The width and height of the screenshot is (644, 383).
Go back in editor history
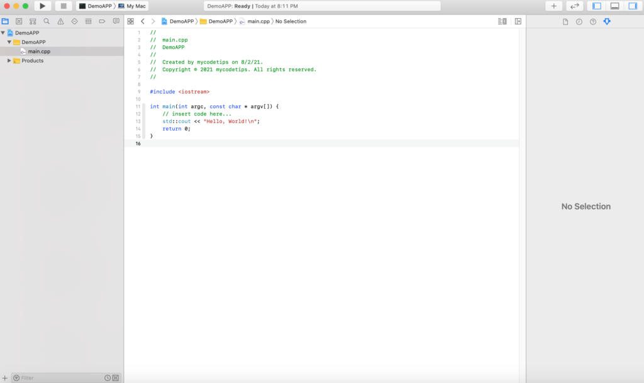click(143, 21)
